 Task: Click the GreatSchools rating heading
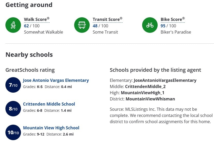pos(30,70)
